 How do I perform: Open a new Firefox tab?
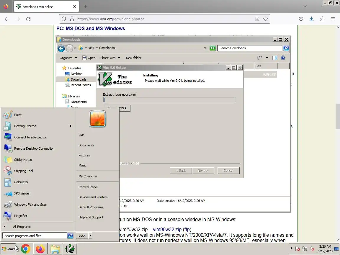click(x=85, y=7)
